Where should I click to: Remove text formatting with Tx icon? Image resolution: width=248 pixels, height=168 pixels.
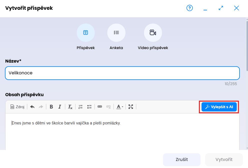[70, 107]
